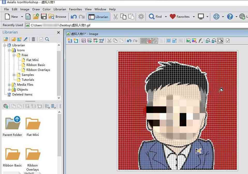Open the Librarian menu

[x=60, y=9]
